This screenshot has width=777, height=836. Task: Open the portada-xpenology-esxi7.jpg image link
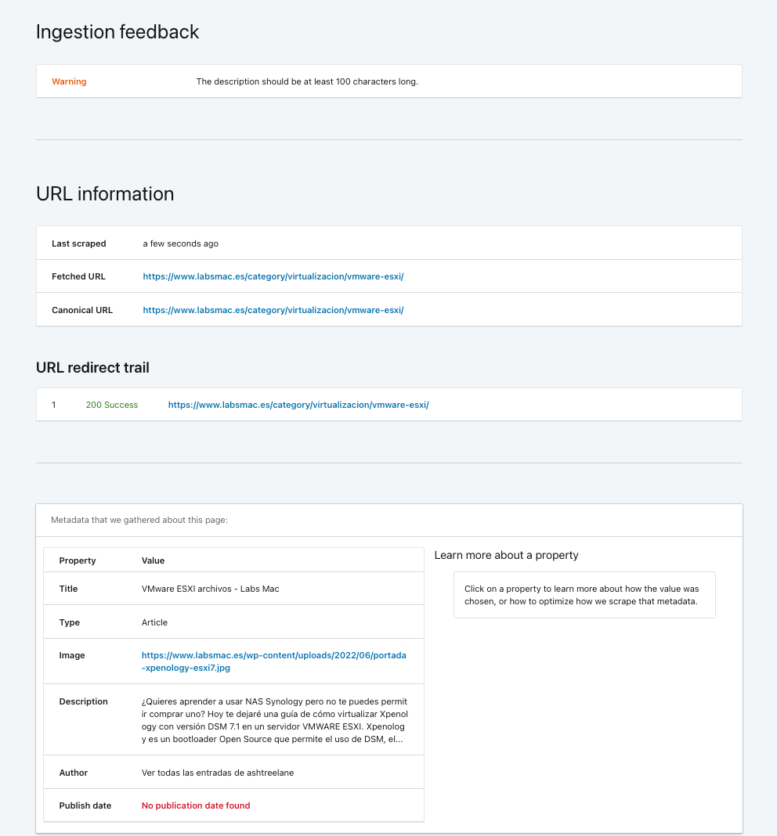[x=274, y=661]
